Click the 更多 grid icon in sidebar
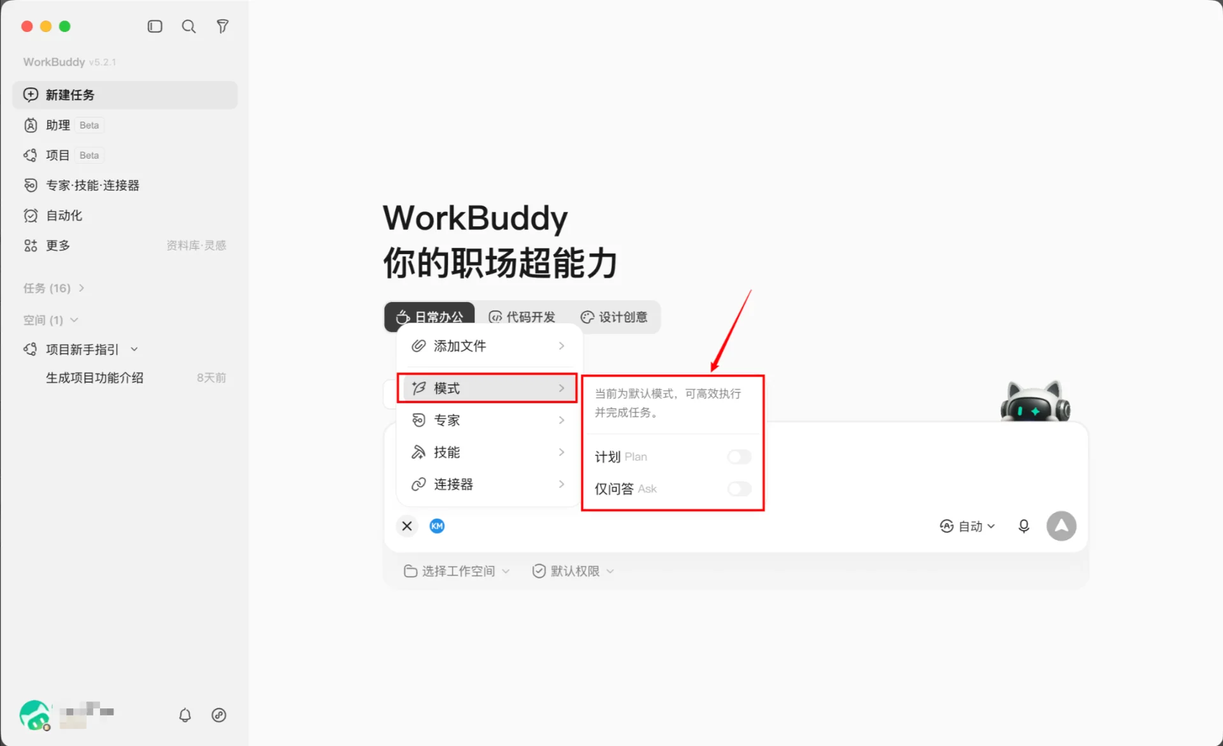 (x=31, y=245)
